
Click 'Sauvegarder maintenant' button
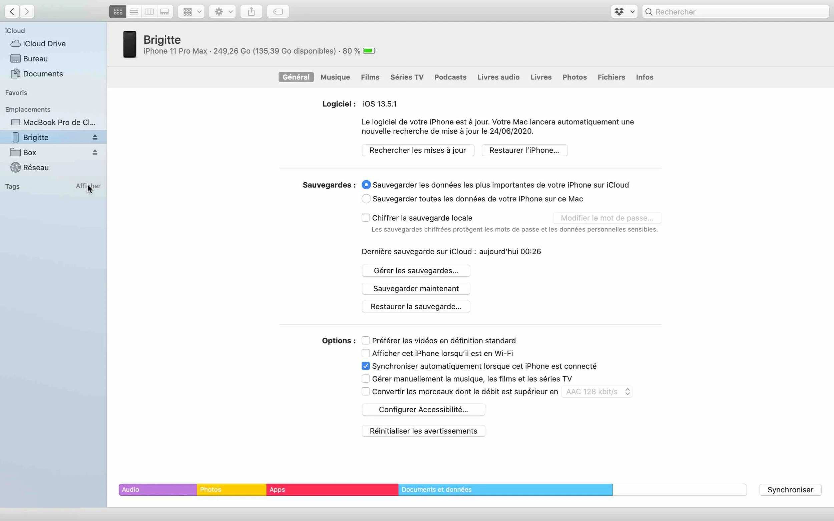pos(416,288)
